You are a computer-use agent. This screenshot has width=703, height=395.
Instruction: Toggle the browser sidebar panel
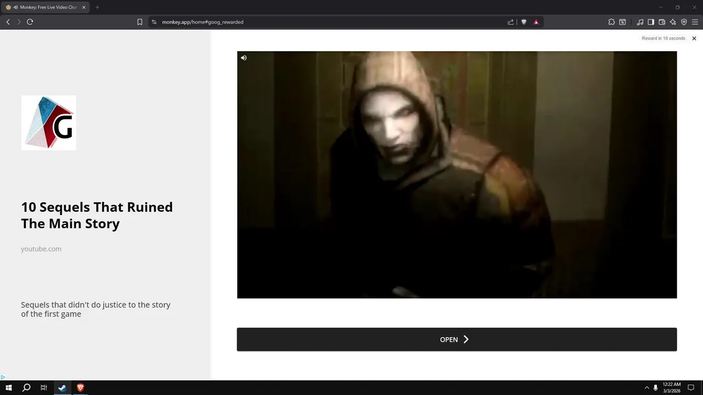coord(651,22)
